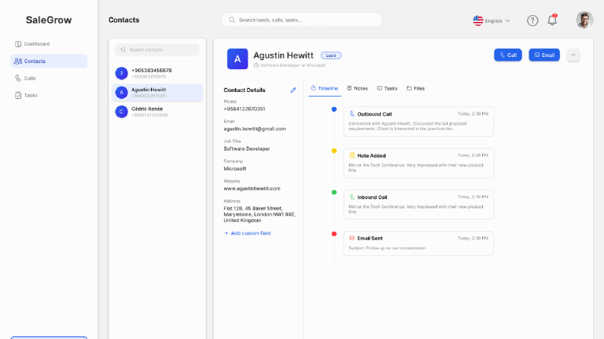
Task: Click the blue Outbound Call timeline dot
Action: pyautogui.click(x=334, y=109)
